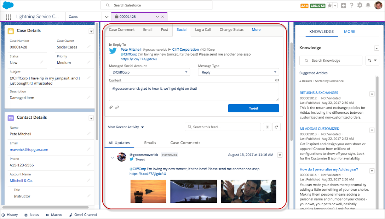Switch to the MORE sidebar tab

pos(349,32)
